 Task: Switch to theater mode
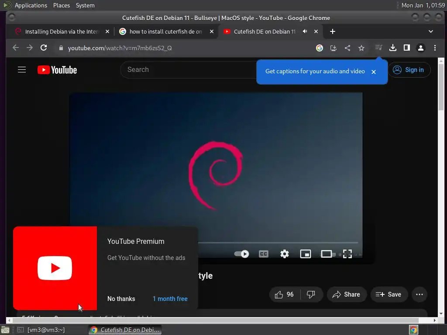coord(327,253)
